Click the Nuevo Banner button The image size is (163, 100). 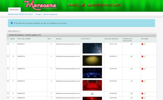(x=14, y=31)
